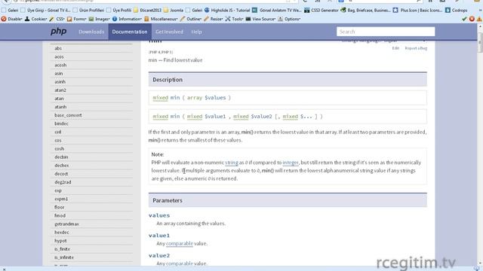The image size is (483, 271).
Task: Open the Forms dropdown in Web Developer toolbar
Action: tap(77, 19)
